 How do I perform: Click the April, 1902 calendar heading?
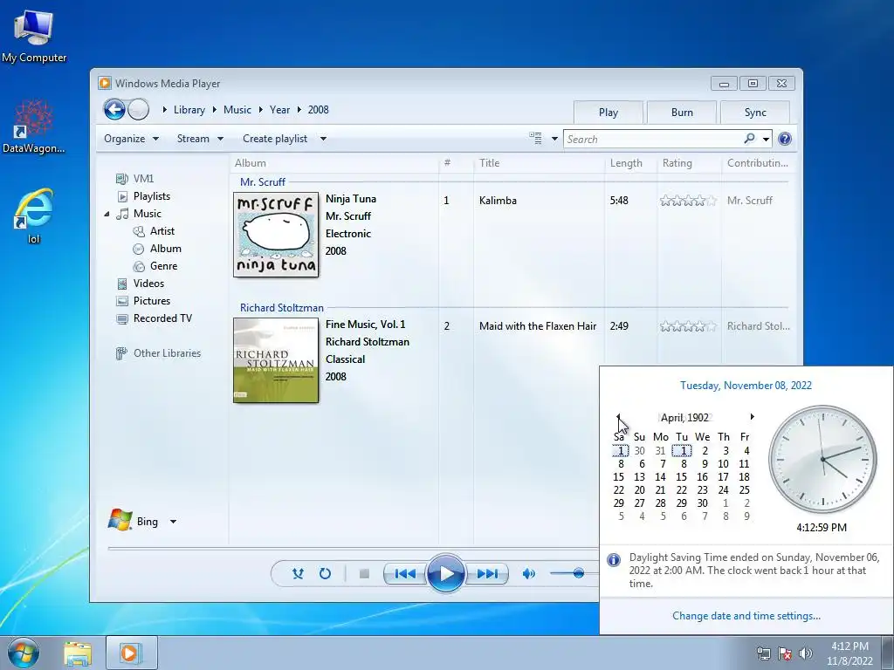pos(684,418)
